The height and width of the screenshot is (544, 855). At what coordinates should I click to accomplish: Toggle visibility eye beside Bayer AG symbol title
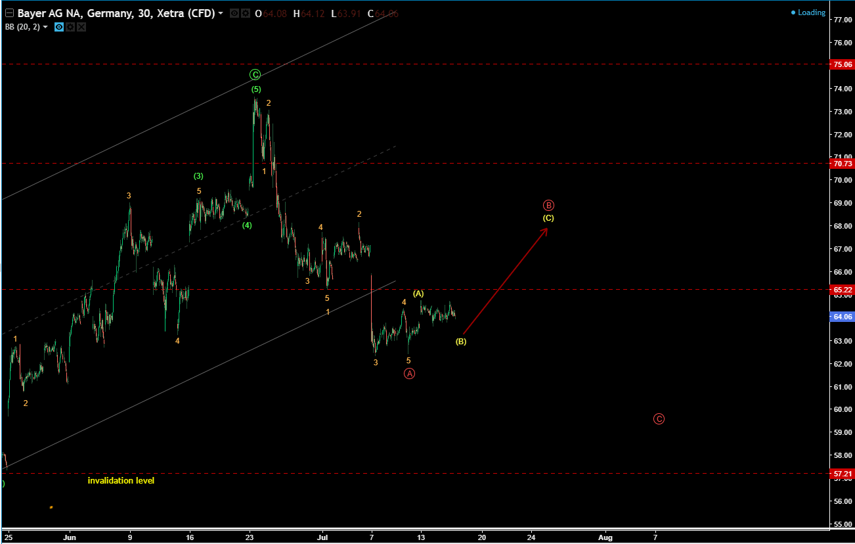234,14
